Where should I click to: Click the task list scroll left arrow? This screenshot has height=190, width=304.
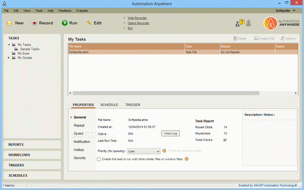tap(70, 93)
